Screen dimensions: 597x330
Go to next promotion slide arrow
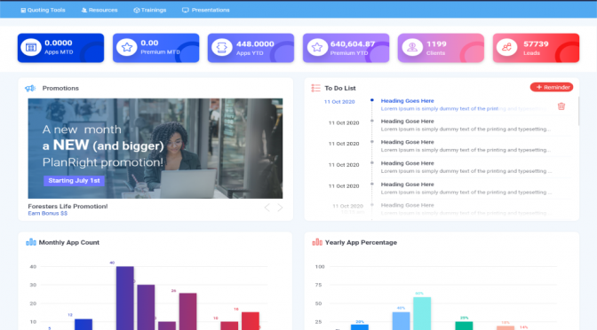280,208
